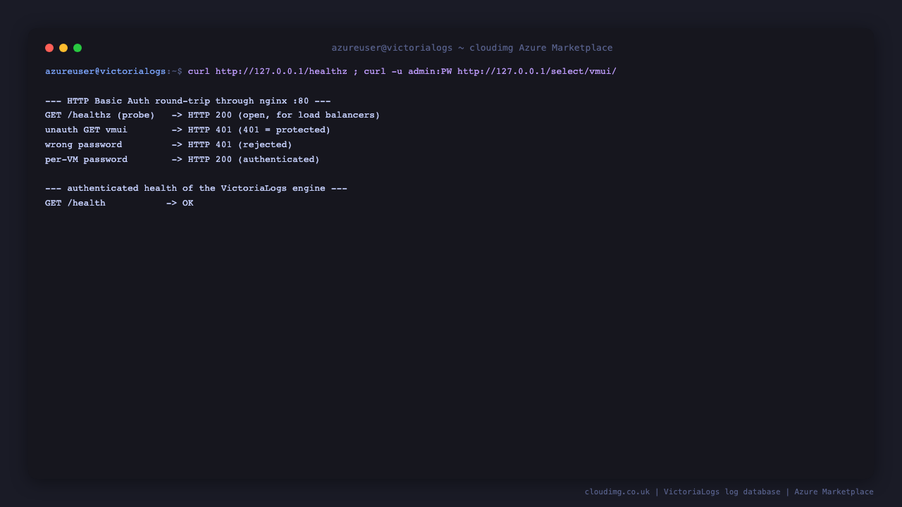Click the curl healthz command text
Image resolution: width=902 pixels, height=507 pixels.
point(402,72)
